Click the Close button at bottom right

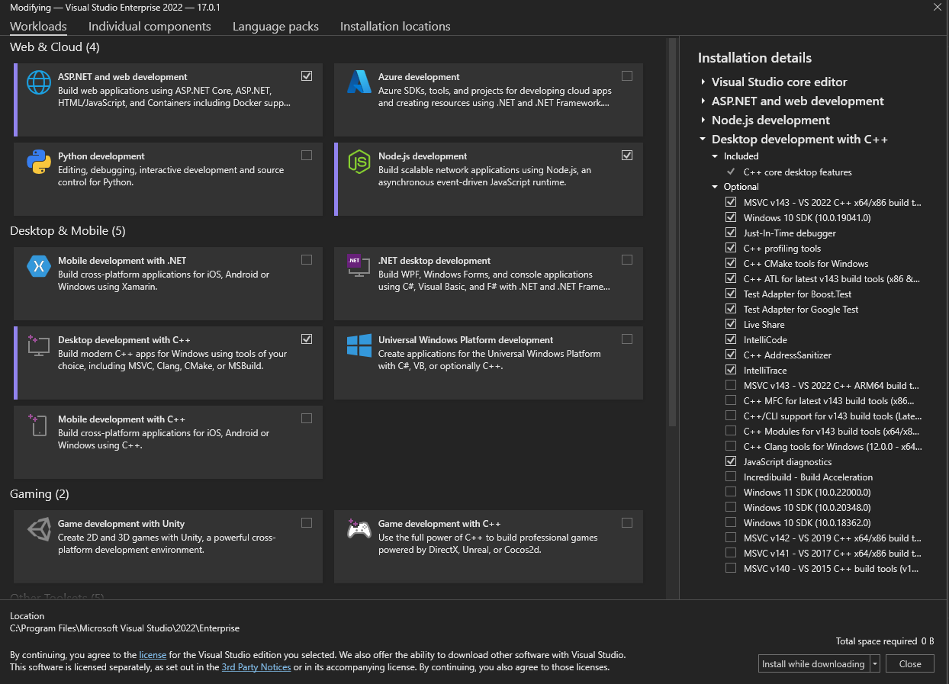point(910,664)
